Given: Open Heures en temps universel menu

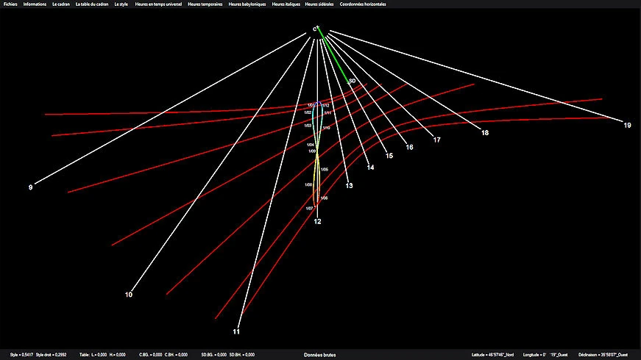Looking at the screenshot, I should pyautogui.click(x=158, y=4).
